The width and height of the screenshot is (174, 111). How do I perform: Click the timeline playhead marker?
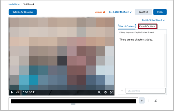pos(73,104)
